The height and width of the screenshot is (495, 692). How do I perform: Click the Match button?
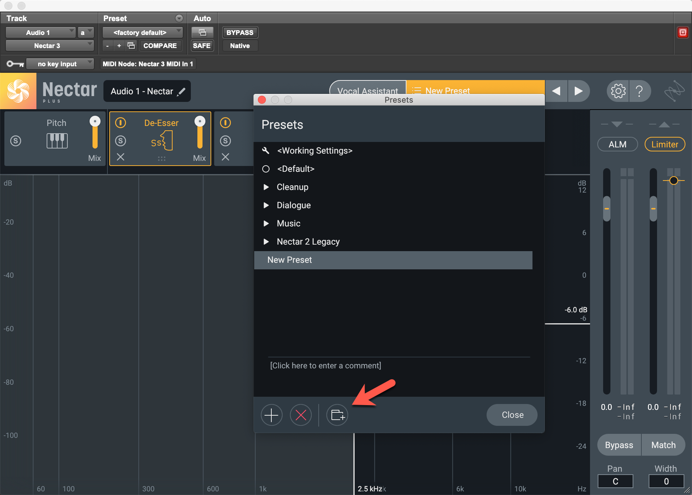[x=663, y=445]
